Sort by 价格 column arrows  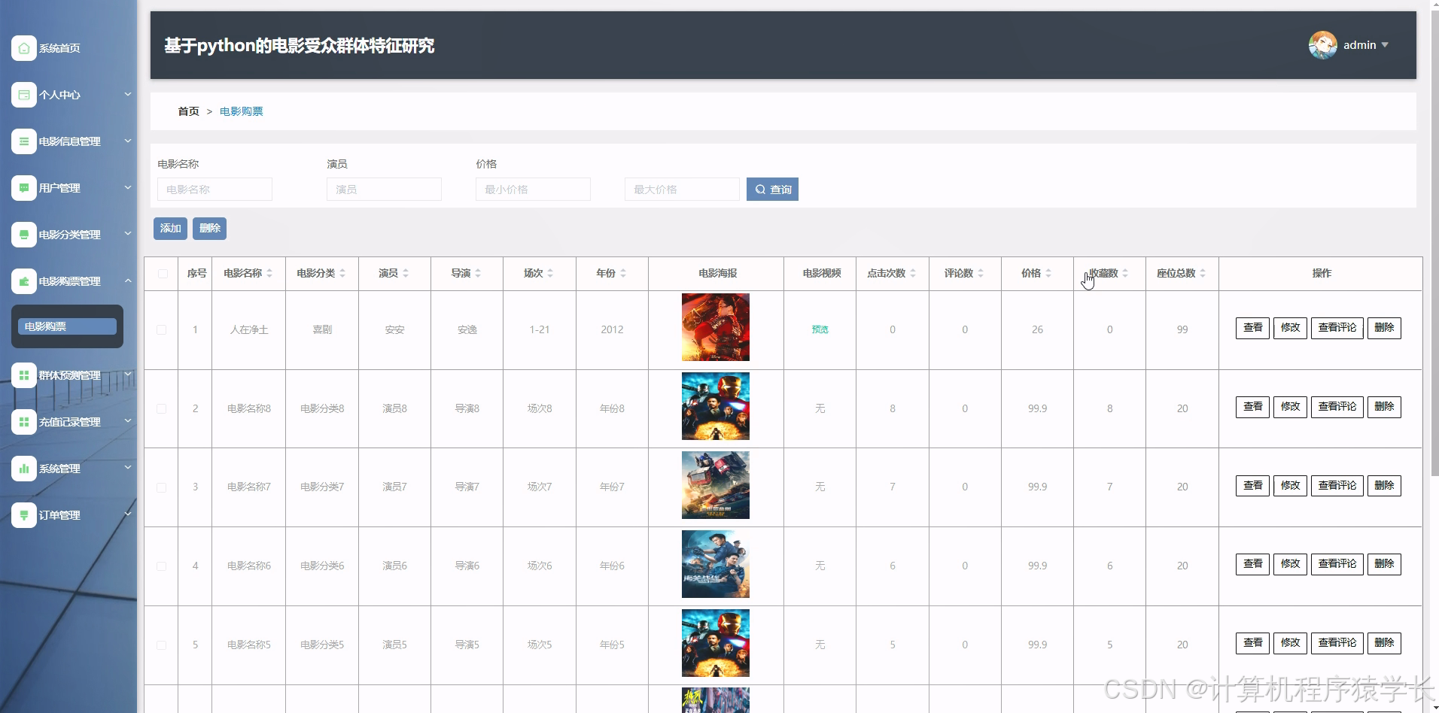click(1048, 274)
